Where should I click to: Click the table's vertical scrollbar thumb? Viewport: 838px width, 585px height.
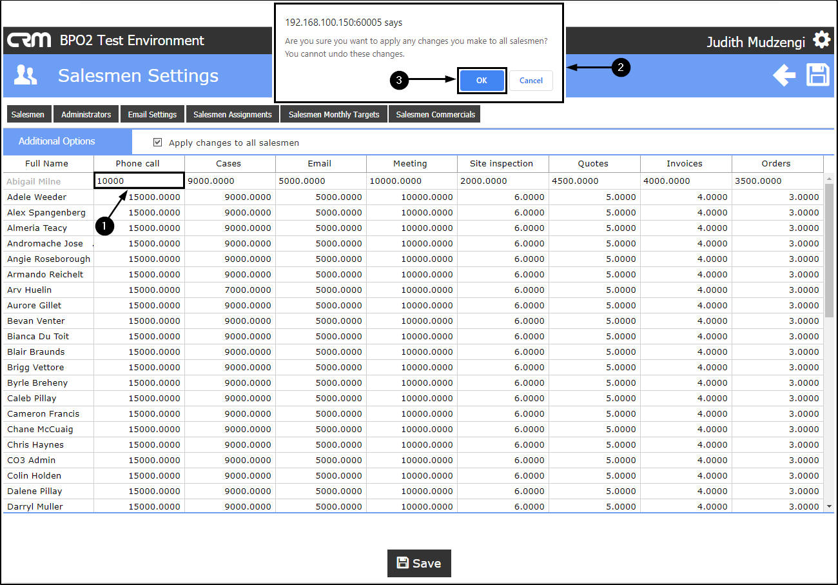829,250
